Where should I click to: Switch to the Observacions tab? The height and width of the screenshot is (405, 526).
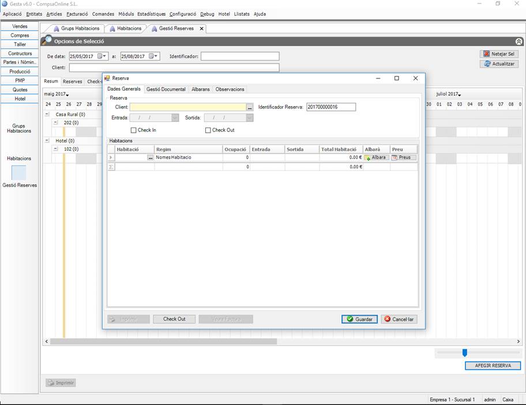pyautogui.click(x=230, y=89)
